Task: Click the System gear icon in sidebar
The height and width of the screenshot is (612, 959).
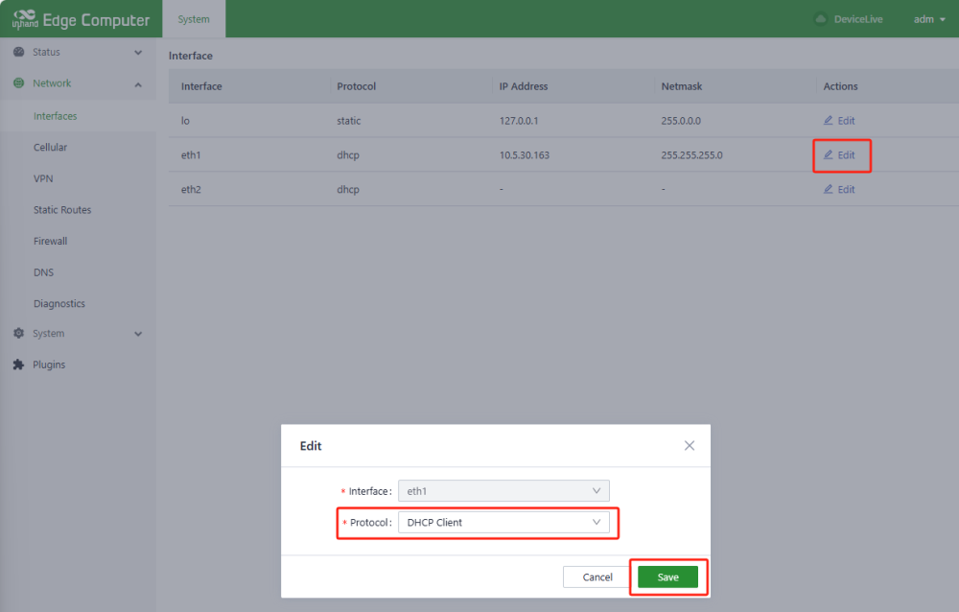Action: 18,334
